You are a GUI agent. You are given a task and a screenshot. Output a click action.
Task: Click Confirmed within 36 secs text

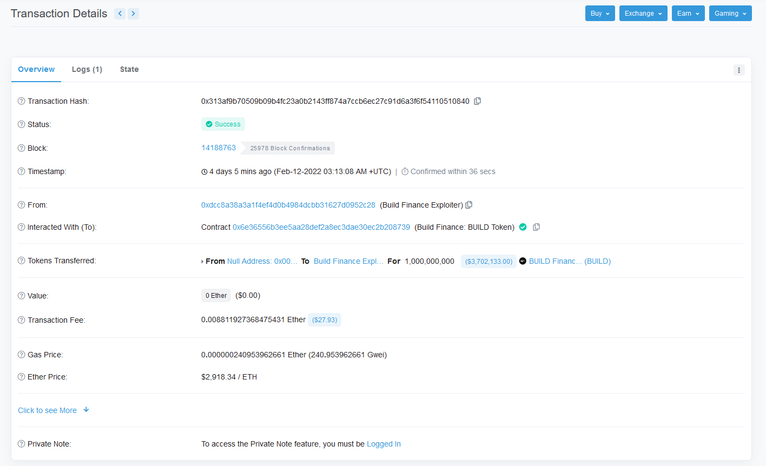(453, 171)
